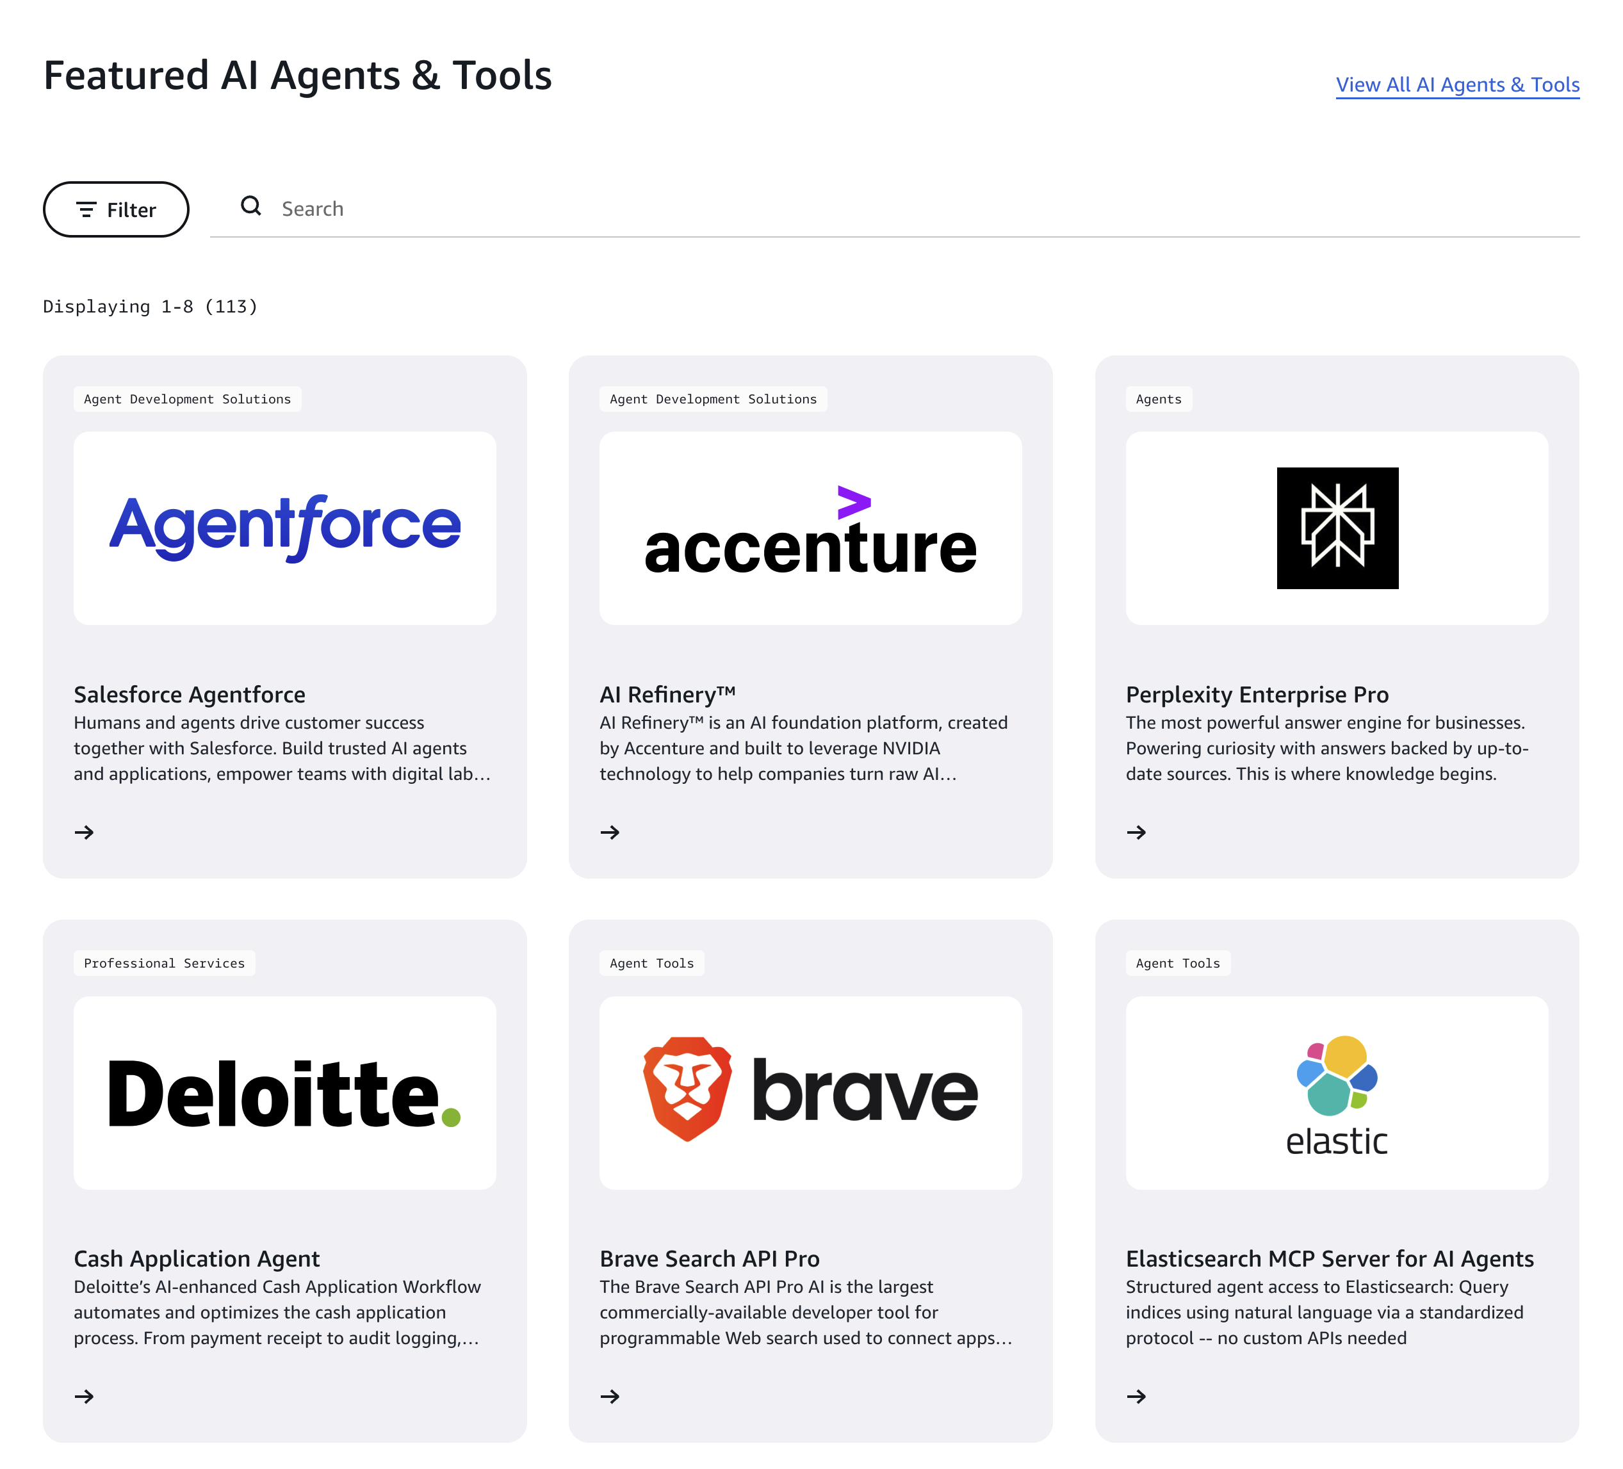Focus the Search input field
The width and height of the screenshot is (1623, 1469).
coord(886,209)
